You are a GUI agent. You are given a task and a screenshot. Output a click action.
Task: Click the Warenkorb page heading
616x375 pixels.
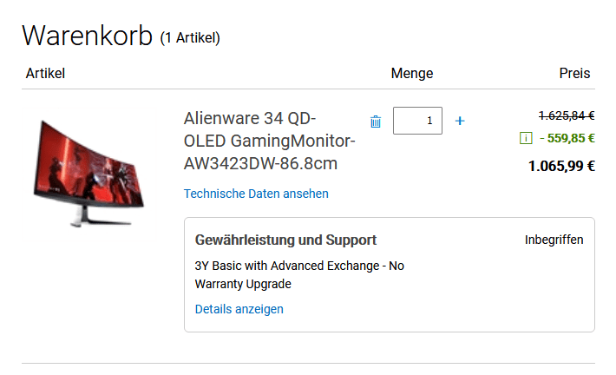click(87, 36)
